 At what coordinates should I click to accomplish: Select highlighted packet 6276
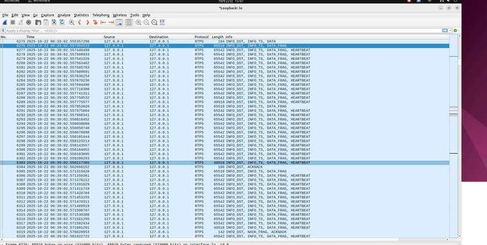pos(224,46)
